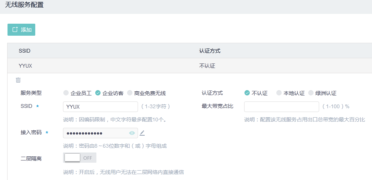Select 绿洲认证 authentication option
Viewport: 372px width, 180px height.
(x=311, y=93)
